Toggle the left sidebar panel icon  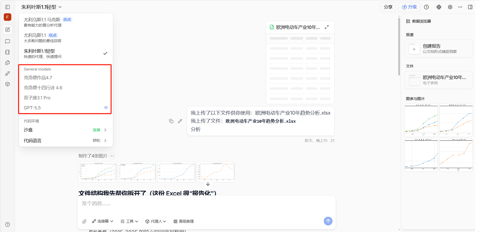point(8,7)
